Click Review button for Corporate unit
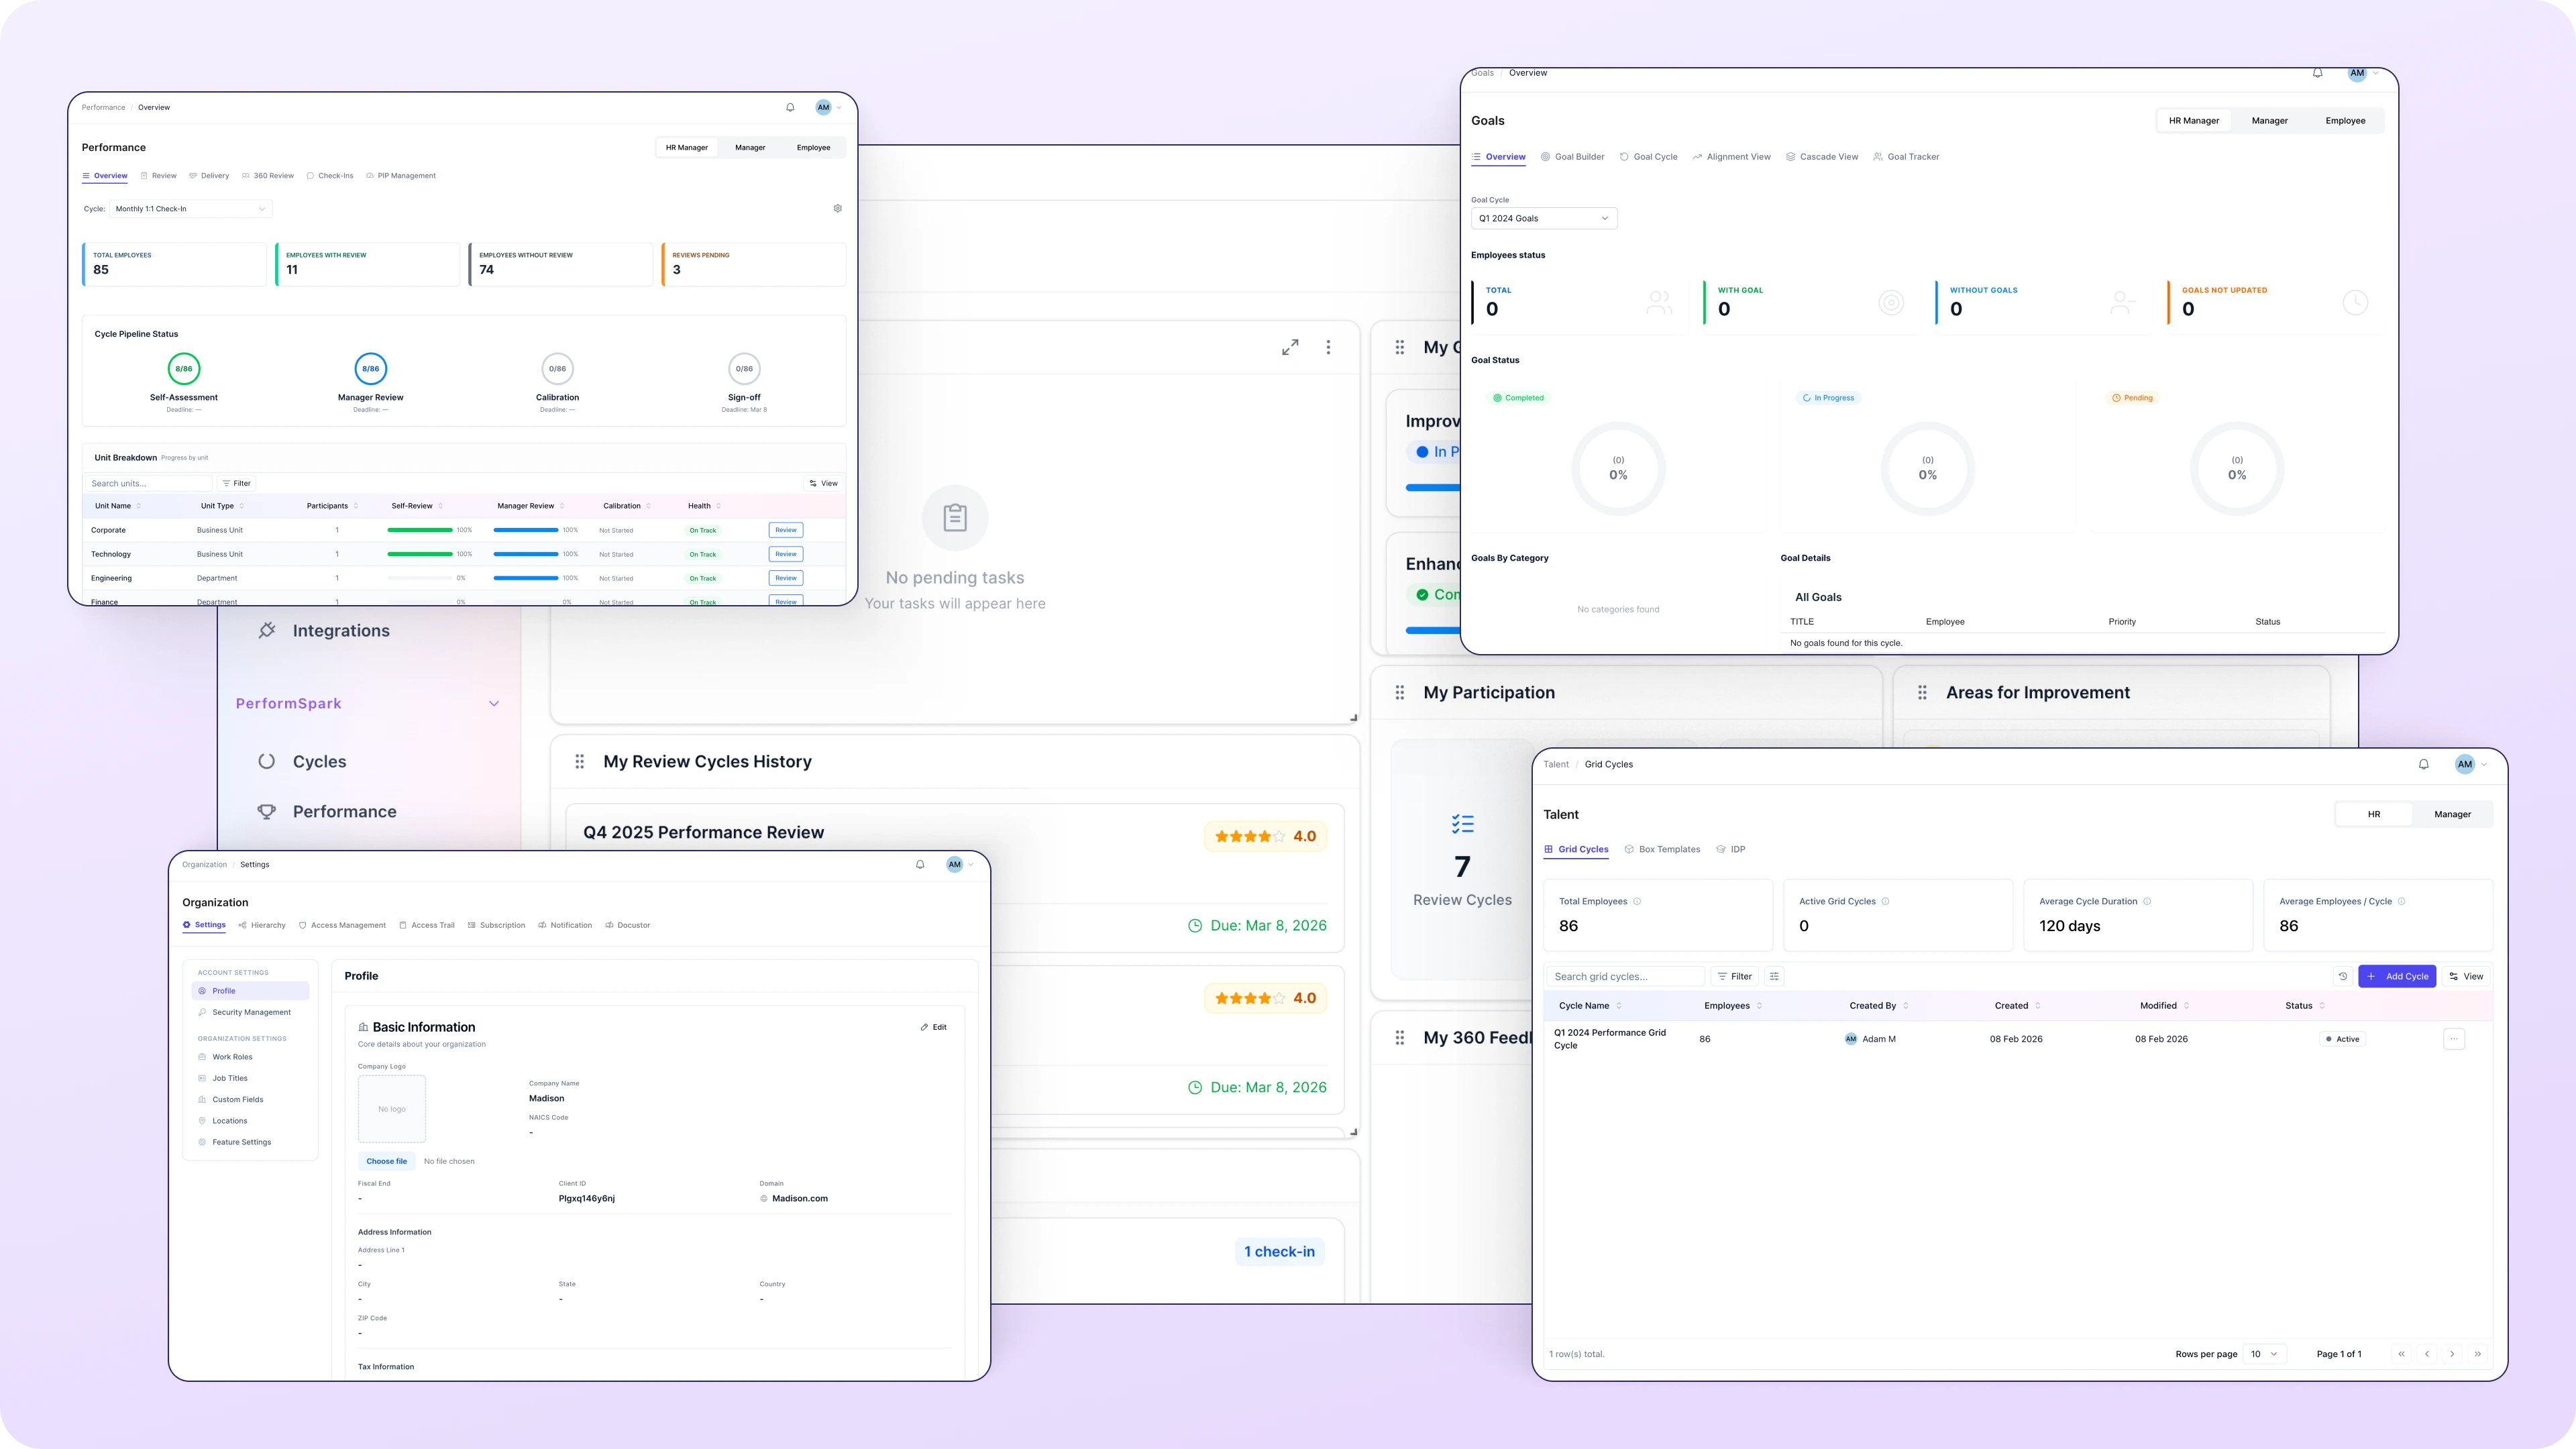Viewport: 2576px width, 1449px height. 785,530
